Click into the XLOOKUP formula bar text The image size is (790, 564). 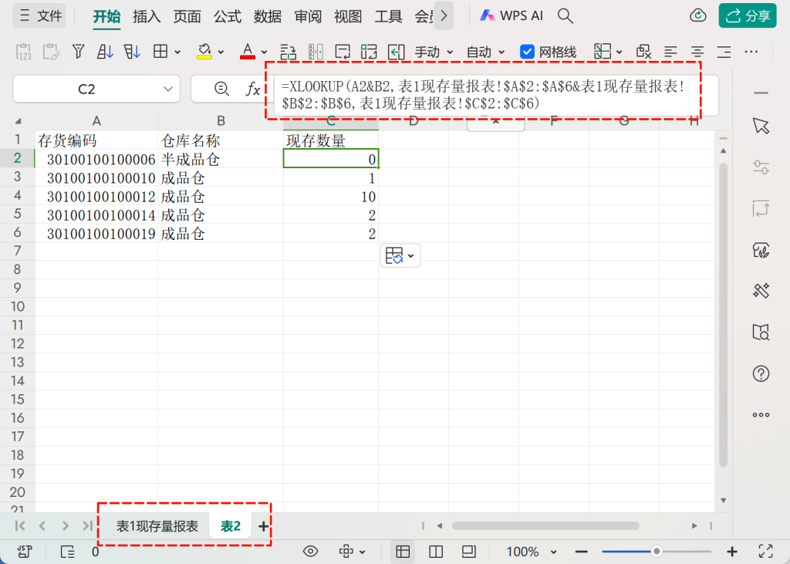[483, 95]
